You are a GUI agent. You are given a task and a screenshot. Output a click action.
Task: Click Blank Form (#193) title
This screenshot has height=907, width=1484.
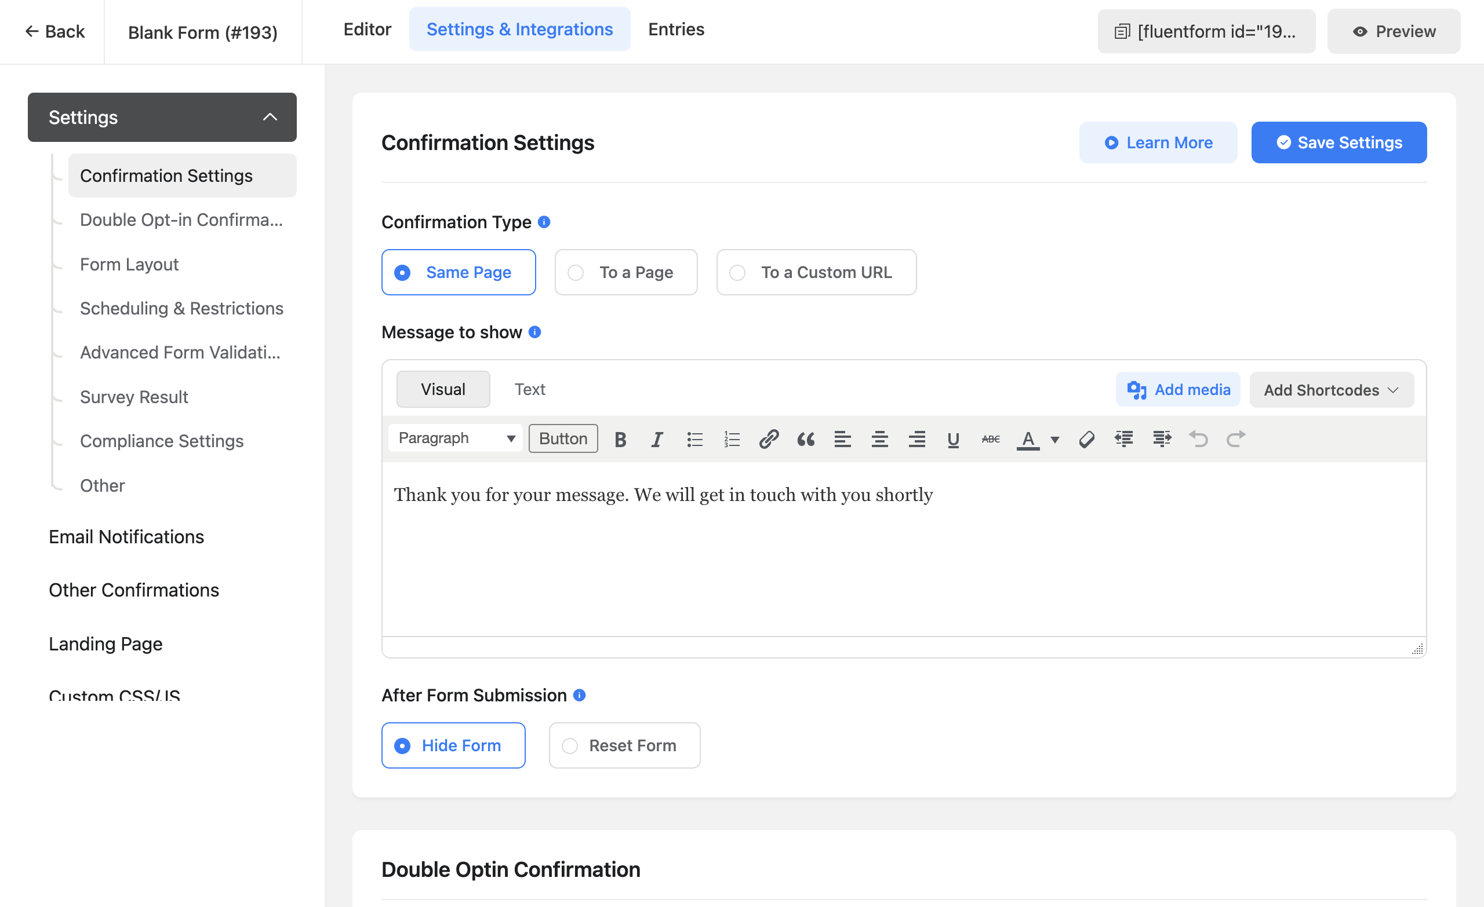[203, 32]
